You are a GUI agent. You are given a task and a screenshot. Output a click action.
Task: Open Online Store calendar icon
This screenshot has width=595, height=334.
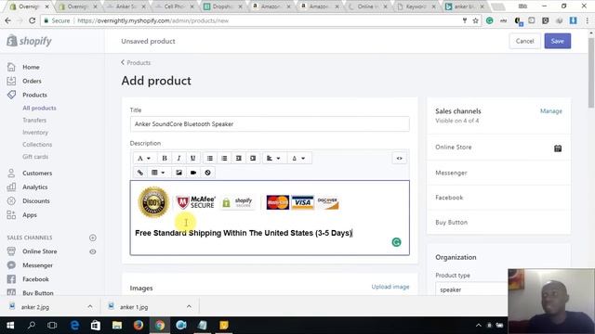558,148
